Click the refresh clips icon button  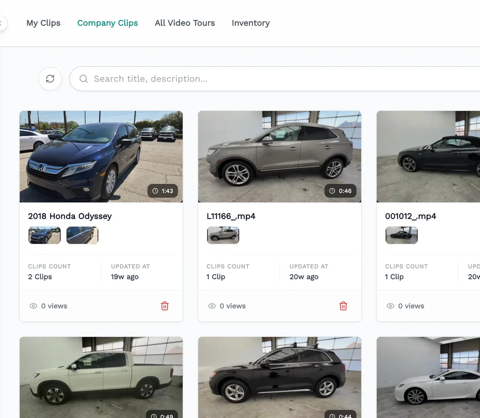point(50,79)
